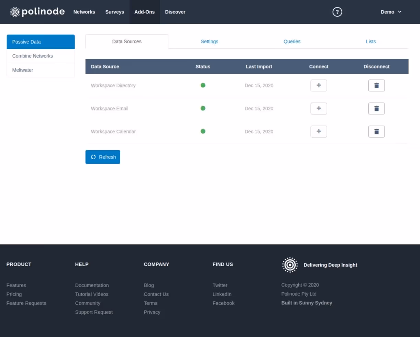The width and height of the screenshot is (420, 337).
Task: Open the Features footer link
Action: point(16,285)
